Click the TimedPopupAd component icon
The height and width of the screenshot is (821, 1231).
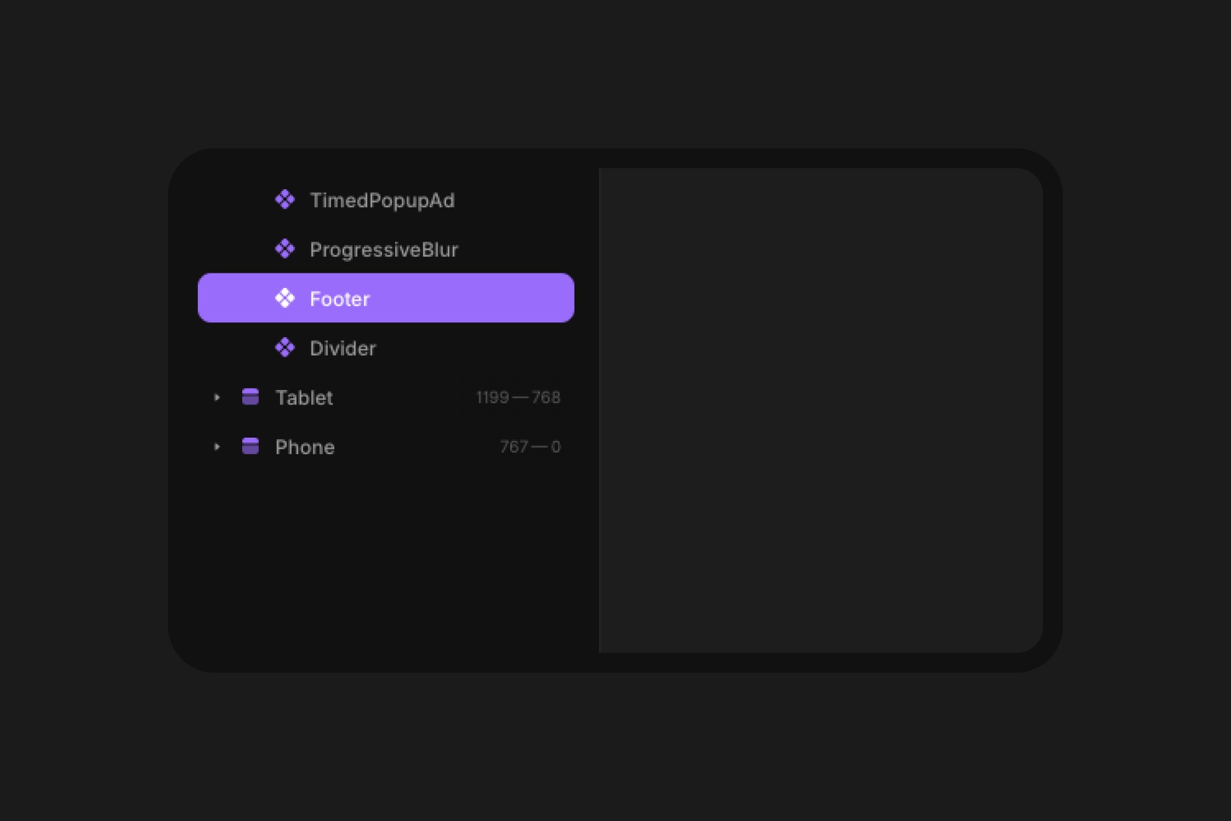(x=285, y=200)
